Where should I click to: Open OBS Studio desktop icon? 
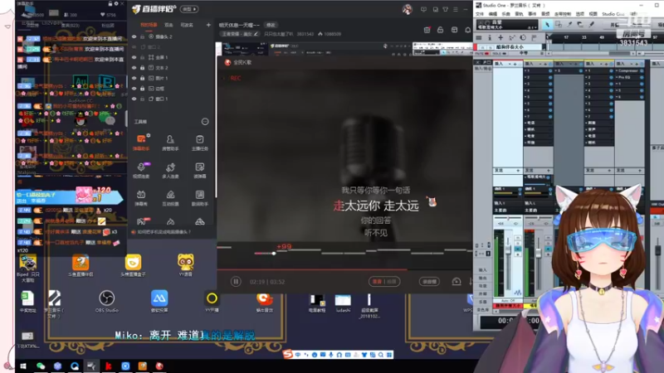click(107, 302)
